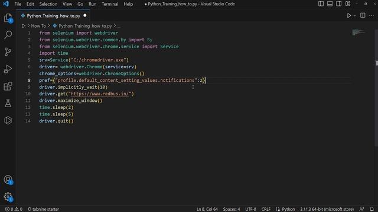Image resolution: width=378 pixels, height=212 pixels.
Task: Open the Search view
Action: (x=8, y=35)
